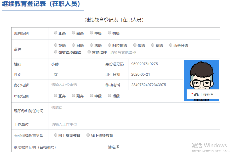230x152 pixels.
Task: Select 副高 under 申报级别
Action: pos(74,96)
